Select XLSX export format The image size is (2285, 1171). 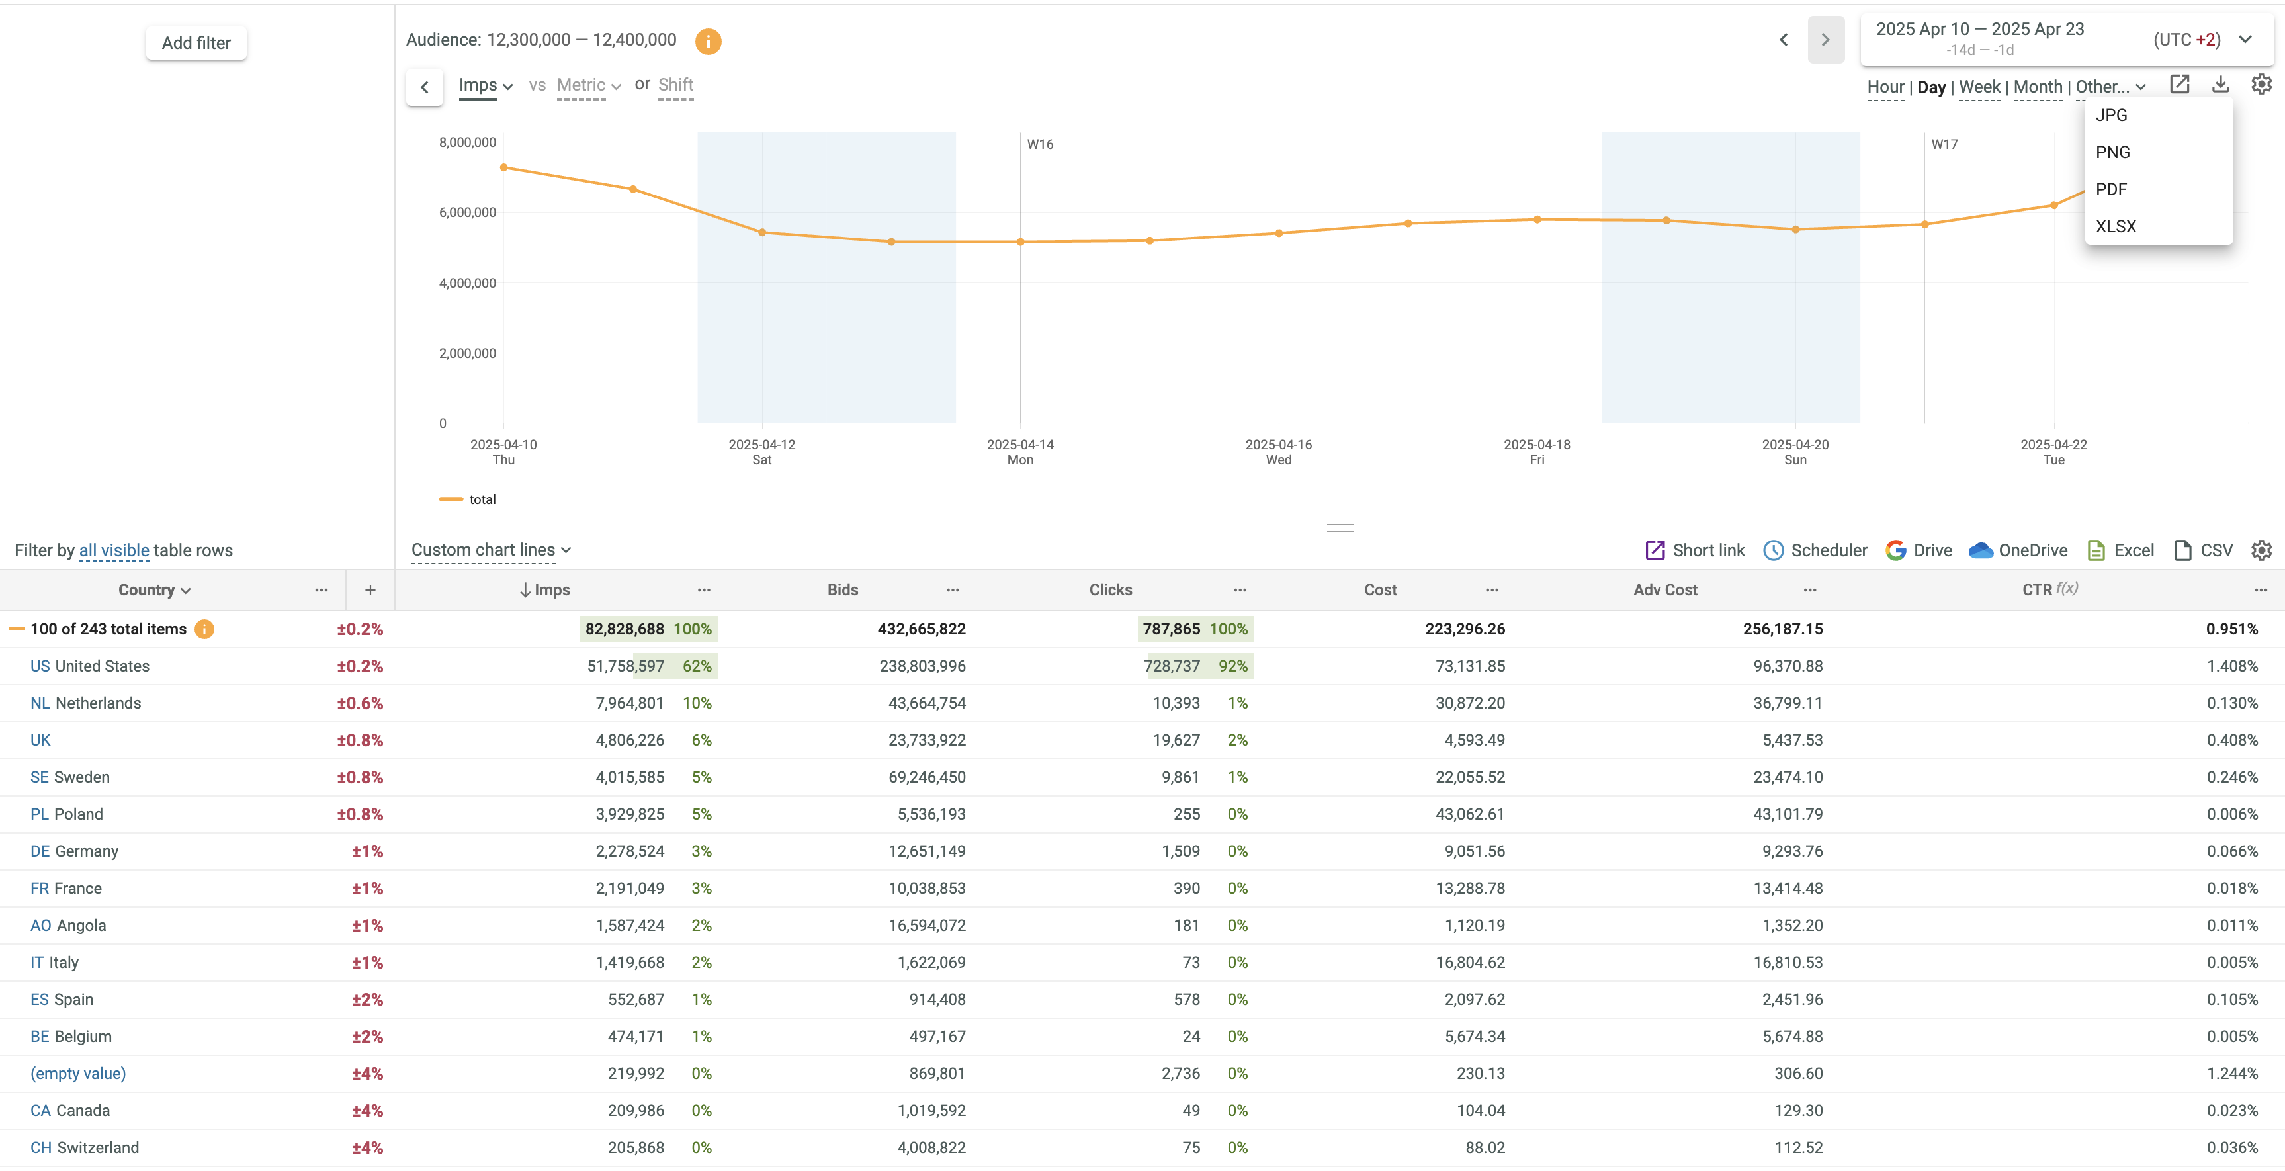(x=2116, y=226)
